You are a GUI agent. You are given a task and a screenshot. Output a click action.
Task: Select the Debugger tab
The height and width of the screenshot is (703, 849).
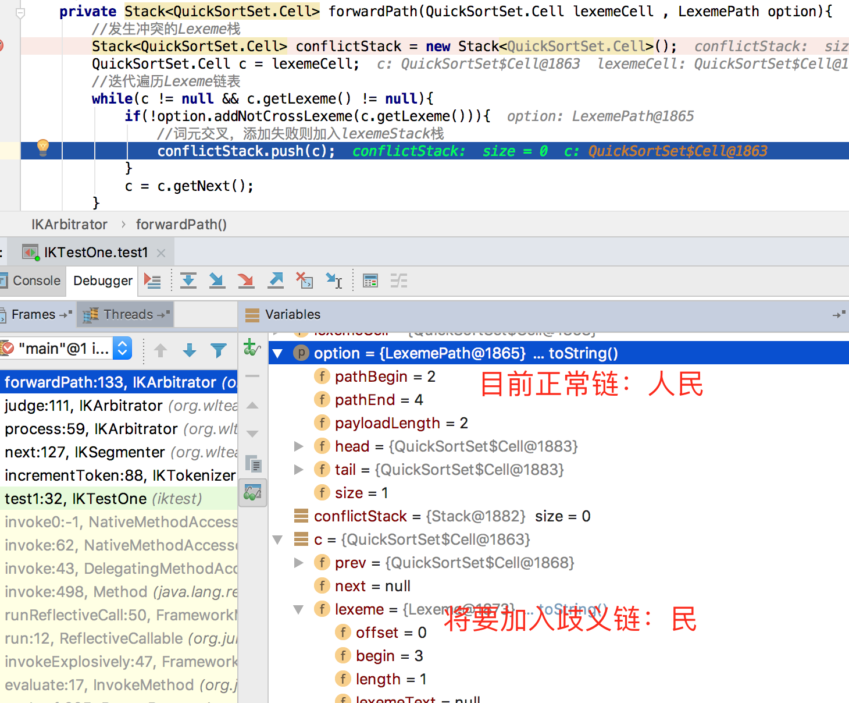coord(102,281)
